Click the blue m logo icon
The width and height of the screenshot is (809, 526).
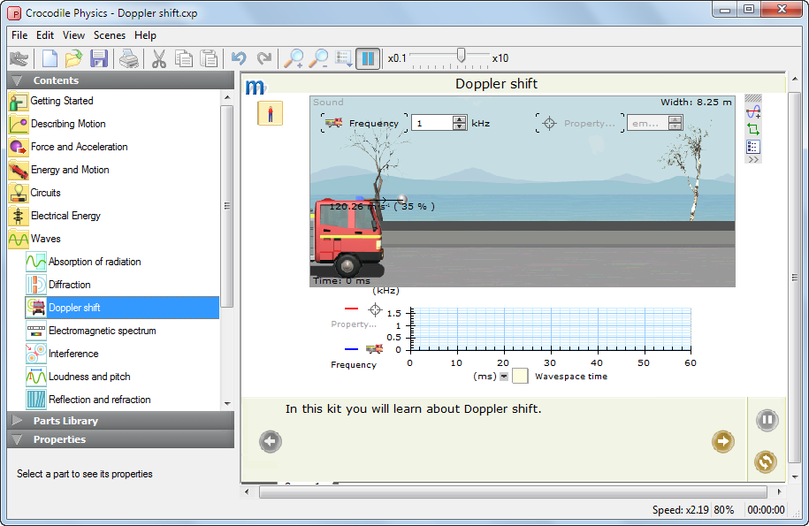pyautogui.click(x=255, y=86)
